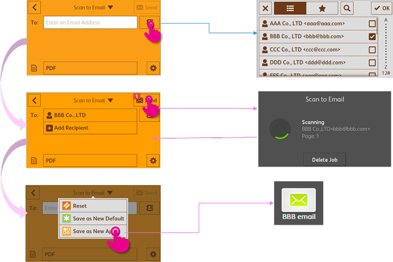The width and height of the screenshot is (393, 262).
Task: Launch the BBB email app tile
Action: (298, 203)
